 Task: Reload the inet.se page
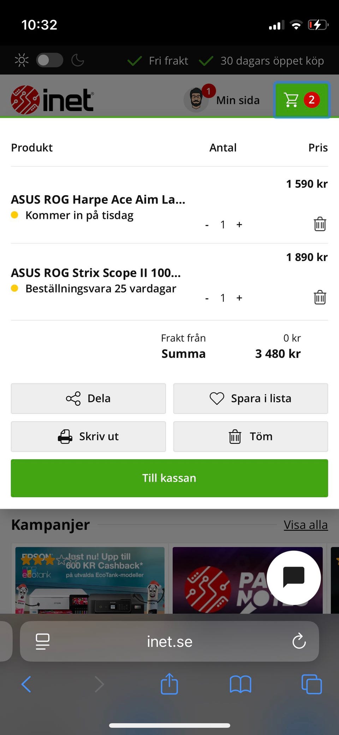[299, 641]
